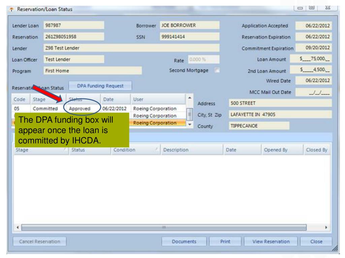This screenshot has width=345, height=258.
Task: Click the SSN field
Action: [189, 37]
